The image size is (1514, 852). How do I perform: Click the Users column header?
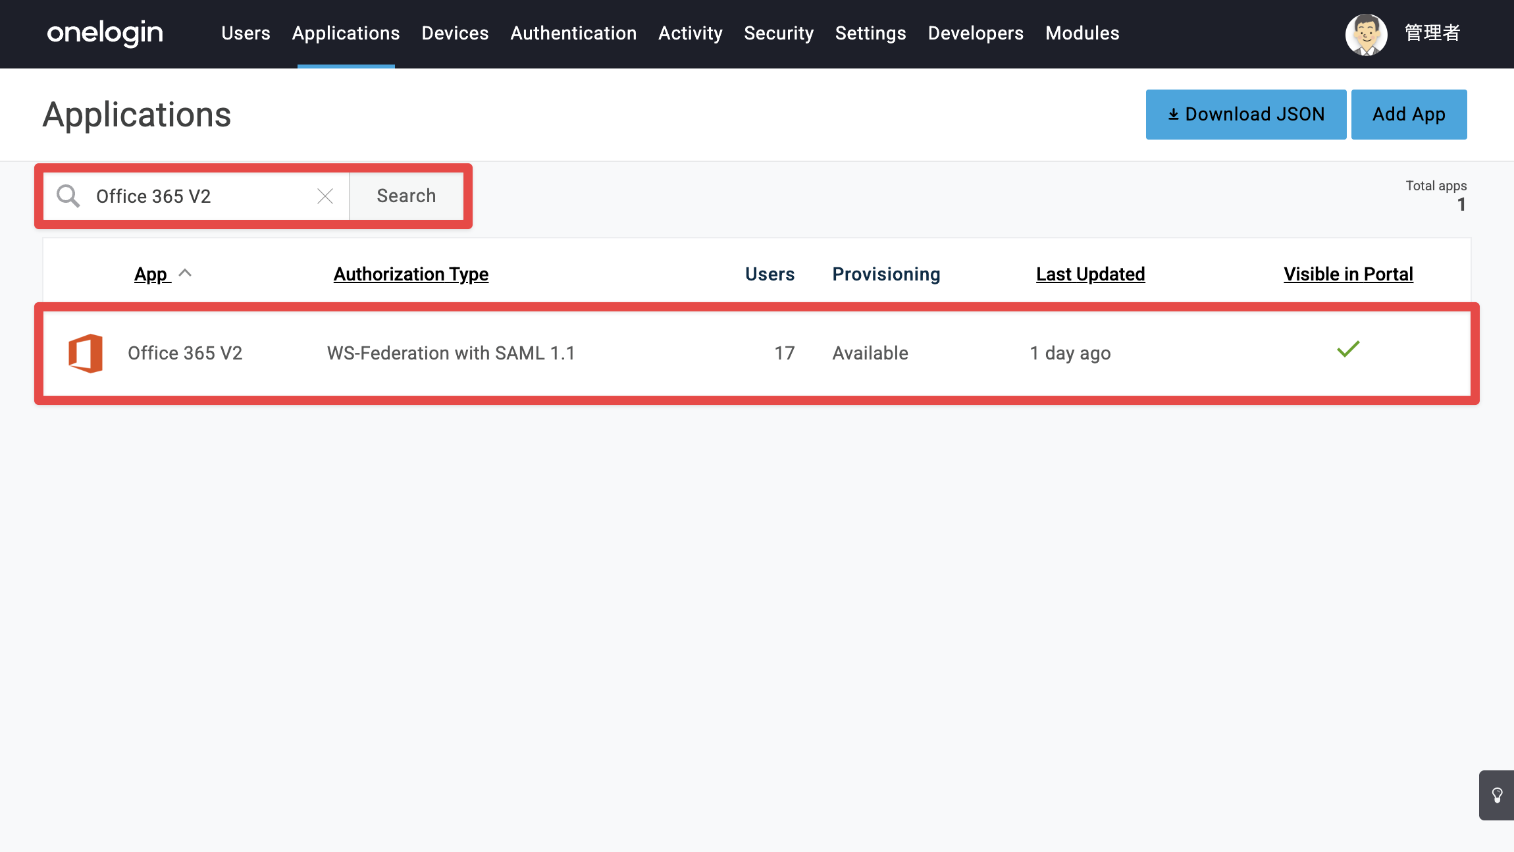tap(770, 274)
